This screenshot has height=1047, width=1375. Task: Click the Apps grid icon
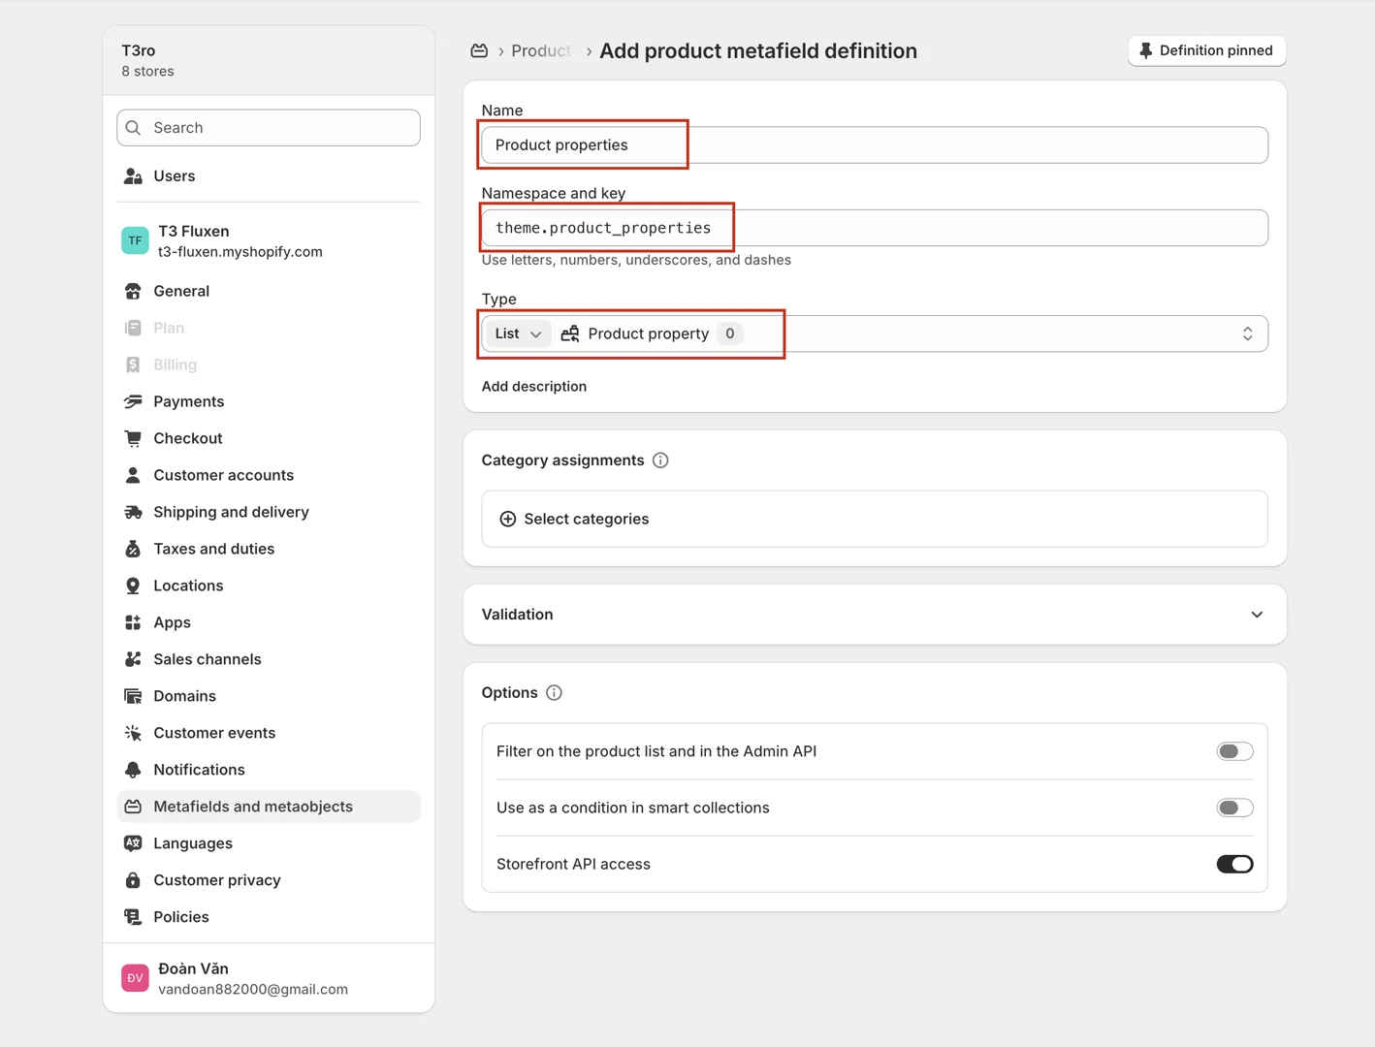(x=133, y=622)
